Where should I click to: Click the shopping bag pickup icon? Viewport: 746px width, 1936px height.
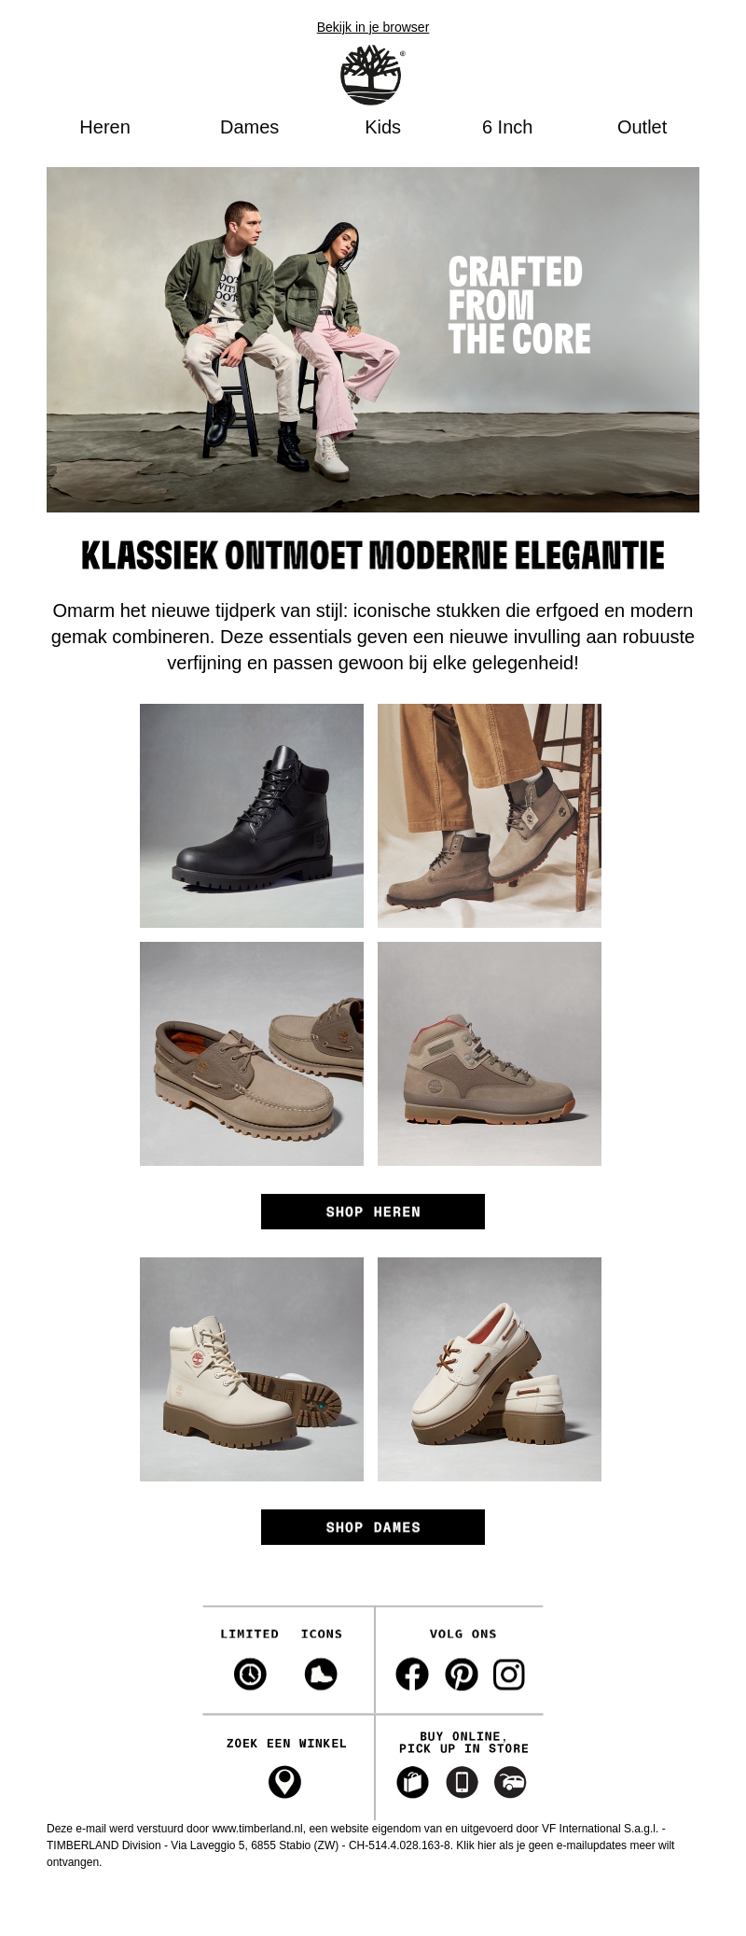pyautogui.click(x=412, y=1782)
